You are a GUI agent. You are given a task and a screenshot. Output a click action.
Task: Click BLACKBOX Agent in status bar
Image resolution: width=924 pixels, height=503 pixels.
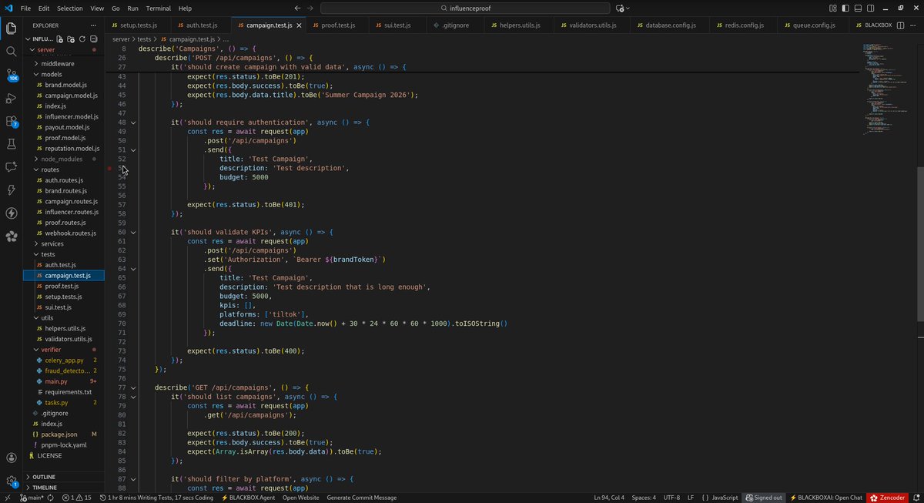[x=248, y=498]
